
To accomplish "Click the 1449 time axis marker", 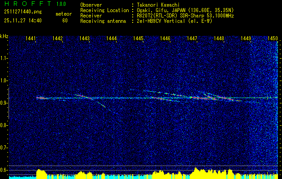I will coord(246,38).
